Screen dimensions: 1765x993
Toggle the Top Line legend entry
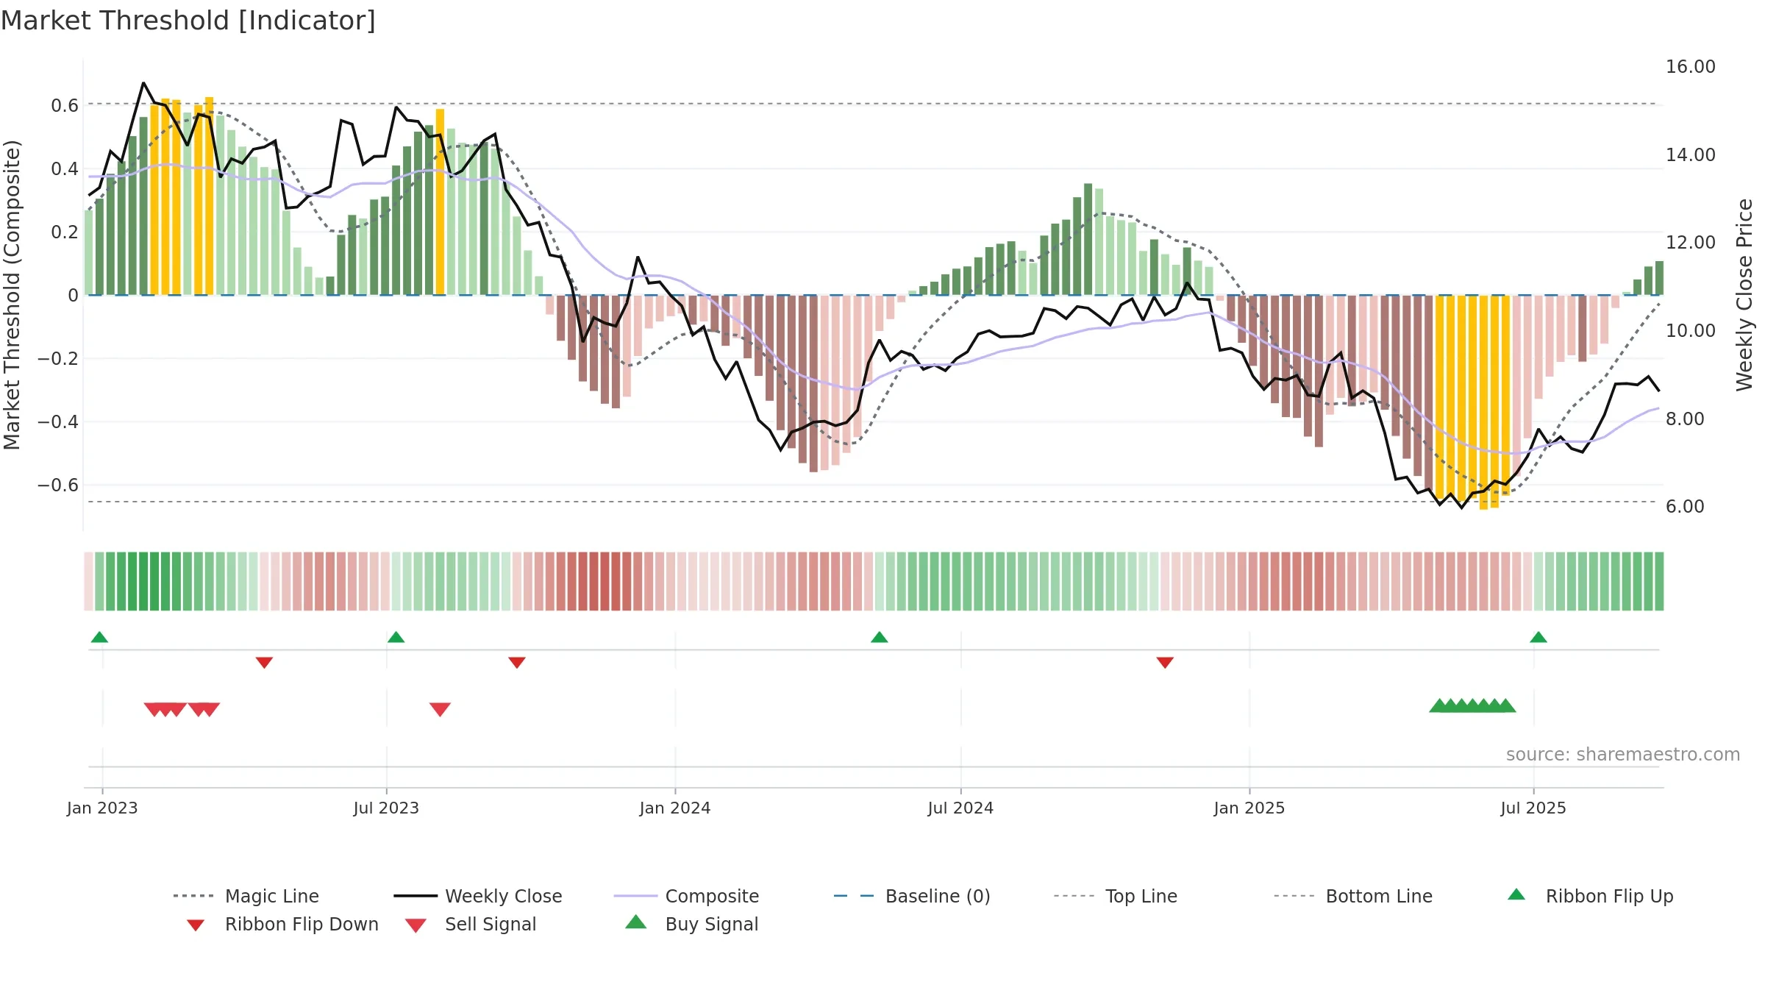[x=1116, y=896]
